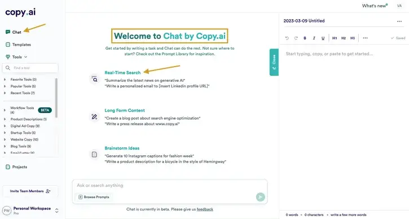Click the 0 words counter
Screen dimensions: 409x219
click(292, 215)
